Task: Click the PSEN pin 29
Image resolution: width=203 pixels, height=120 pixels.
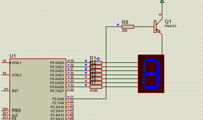Action: click(6, 111)
